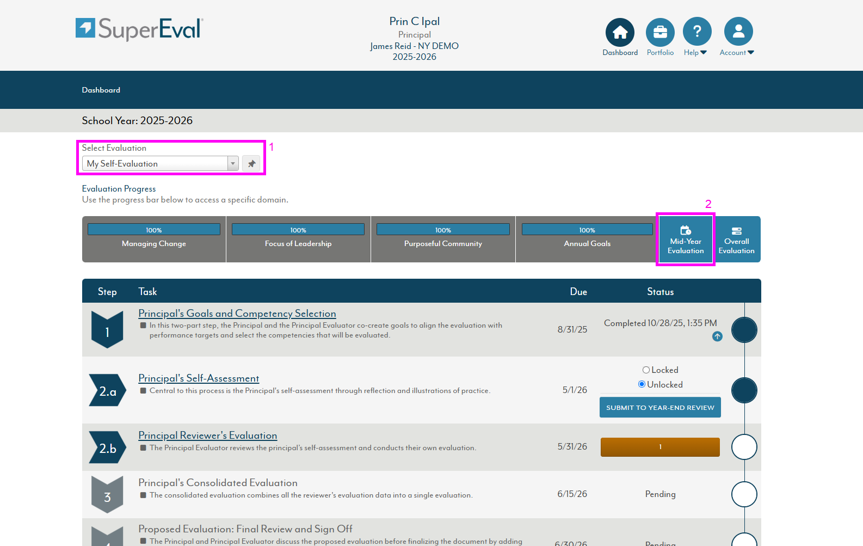863x546 pixels.
Task: Click the Dashboard home icon
Action: (620, 32)
